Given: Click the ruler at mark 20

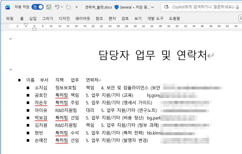Looking at the screenshot, I should (93, 26).
